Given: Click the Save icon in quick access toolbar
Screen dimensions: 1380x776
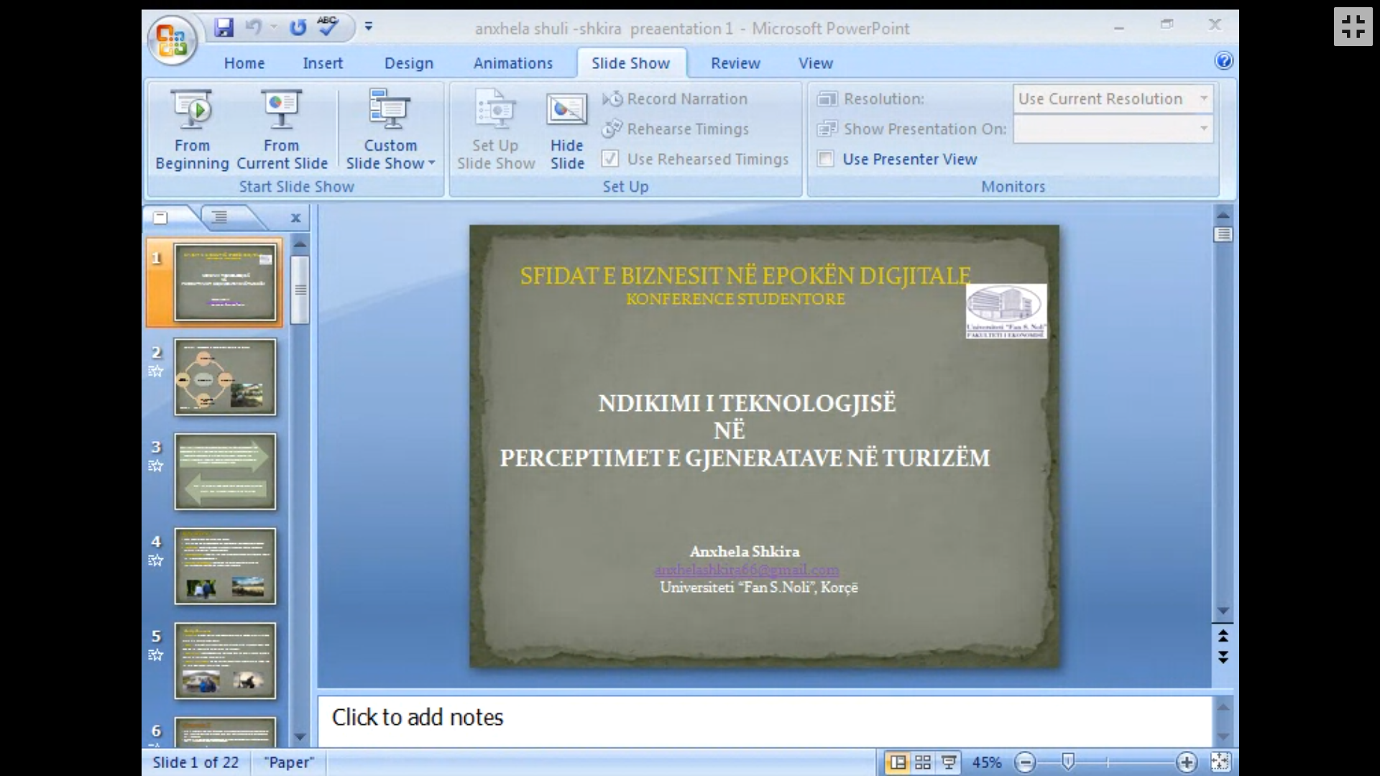Looking at the screenshot, I should [x=224, y=28].
